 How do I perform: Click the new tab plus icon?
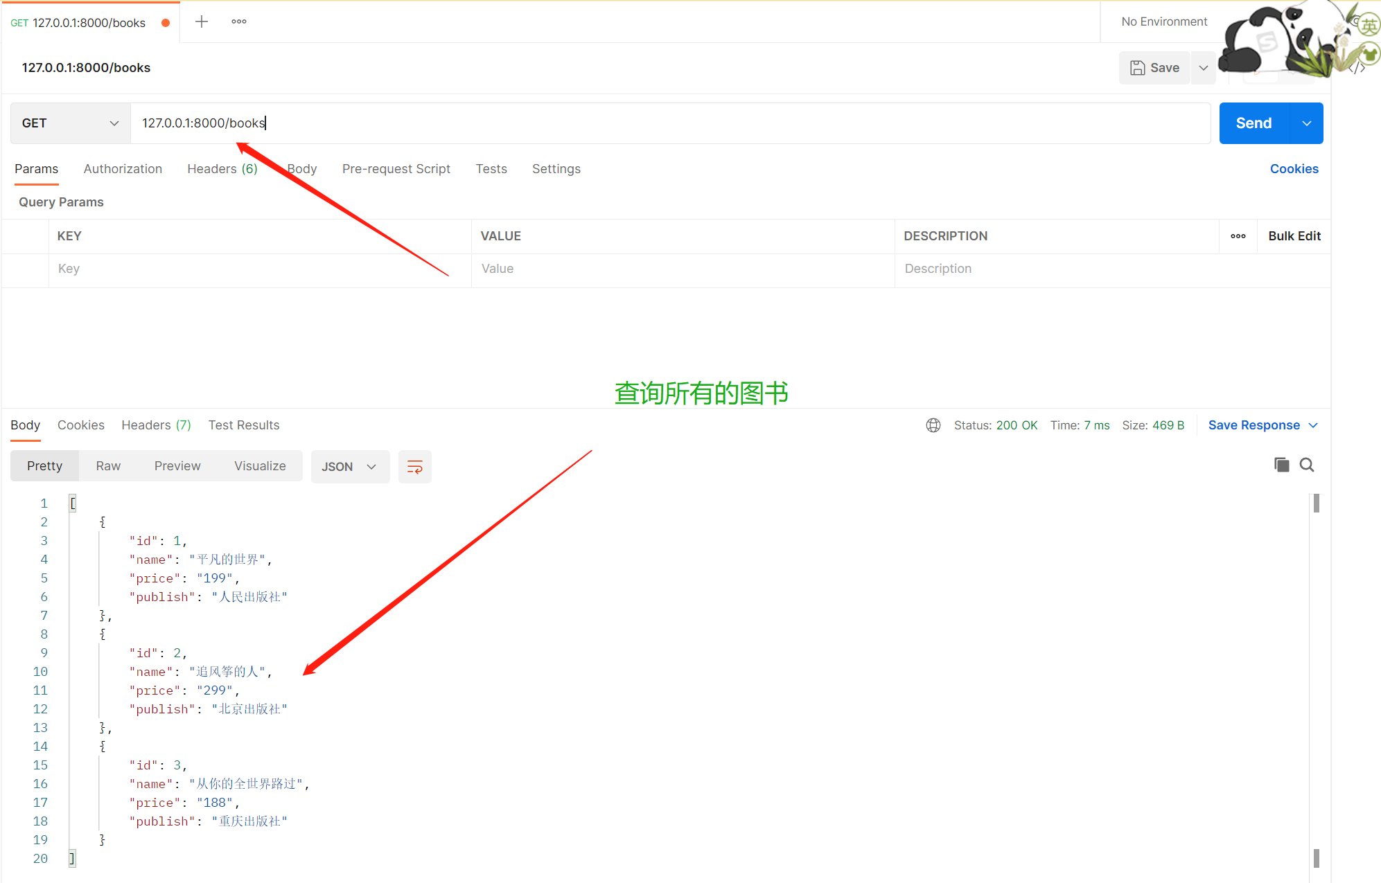202,21
